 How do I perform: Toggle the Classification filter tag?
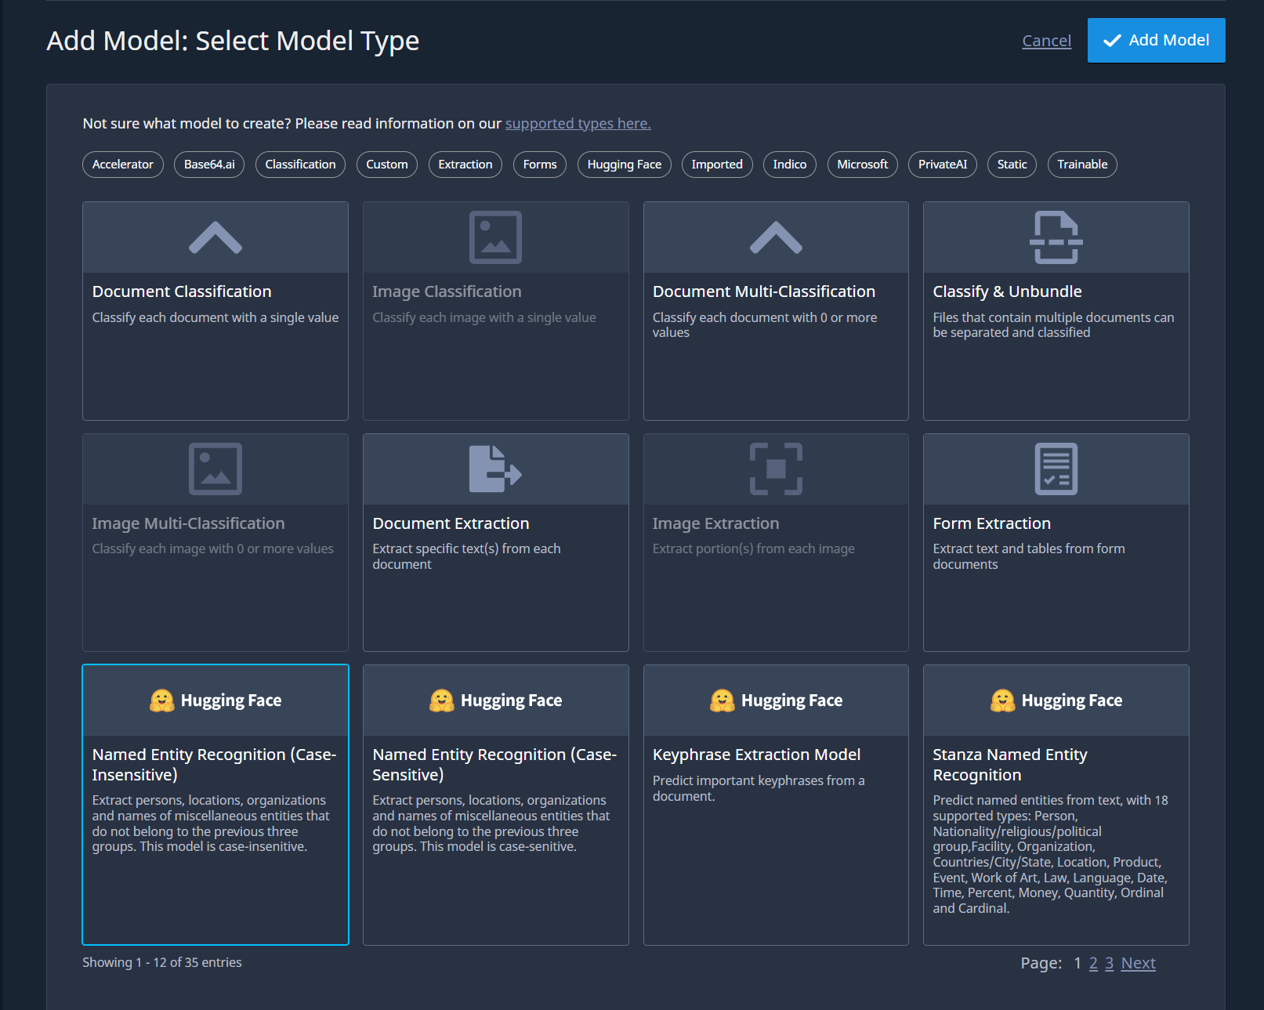pos(300,165)
